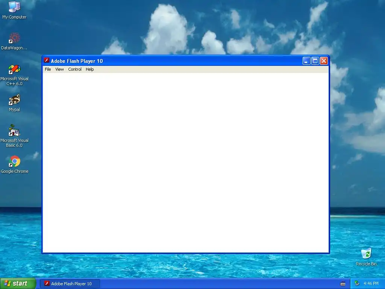
Task: Select the Microsoft Visual Basic 6.0 shortcut
Action: click(x=14, y=135)
